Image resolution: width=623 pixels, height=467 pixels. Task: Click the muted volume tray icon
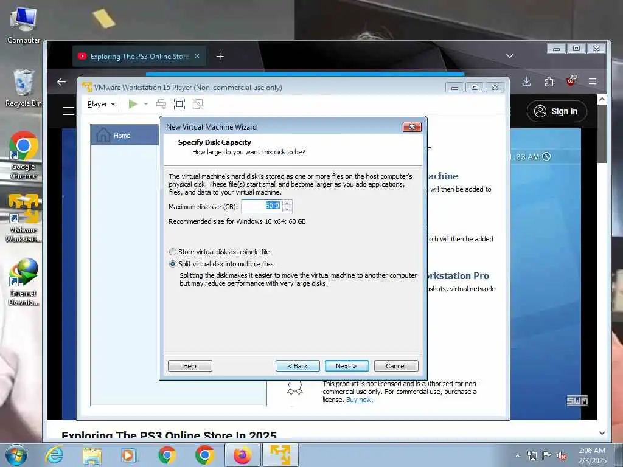coord(562,456)
